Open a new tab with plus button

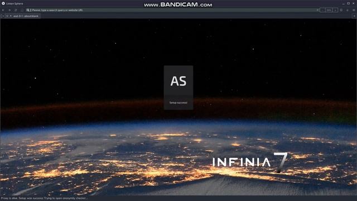click(354, 16)
